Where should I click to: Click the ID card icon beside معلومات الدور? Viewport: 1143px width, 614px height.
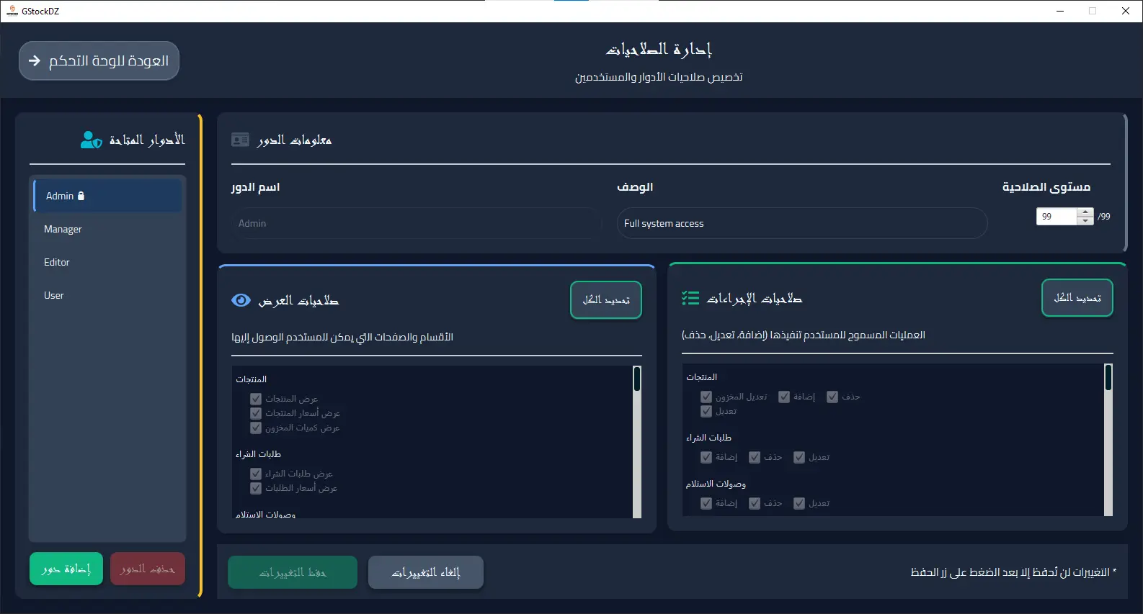(240, 140)
